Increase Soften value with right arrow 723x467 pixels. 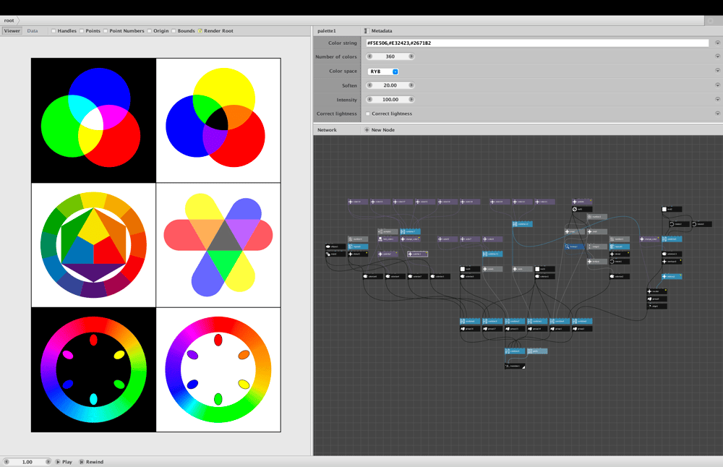click(411, 85)
